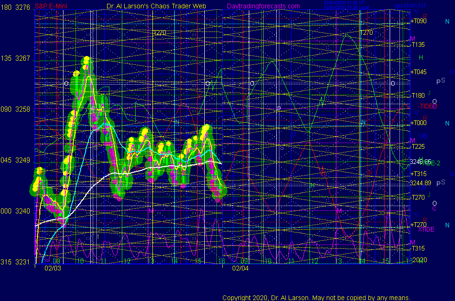Image resolution: width=455 pixels, height=301 pixels.
Task: Click the '-T180' level label
Action: 418,95
